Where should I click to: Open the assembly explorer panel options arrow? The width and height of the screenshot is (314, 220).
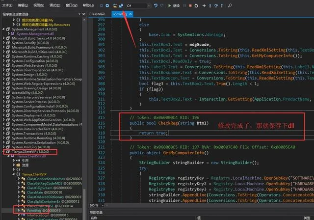[79, 14]
